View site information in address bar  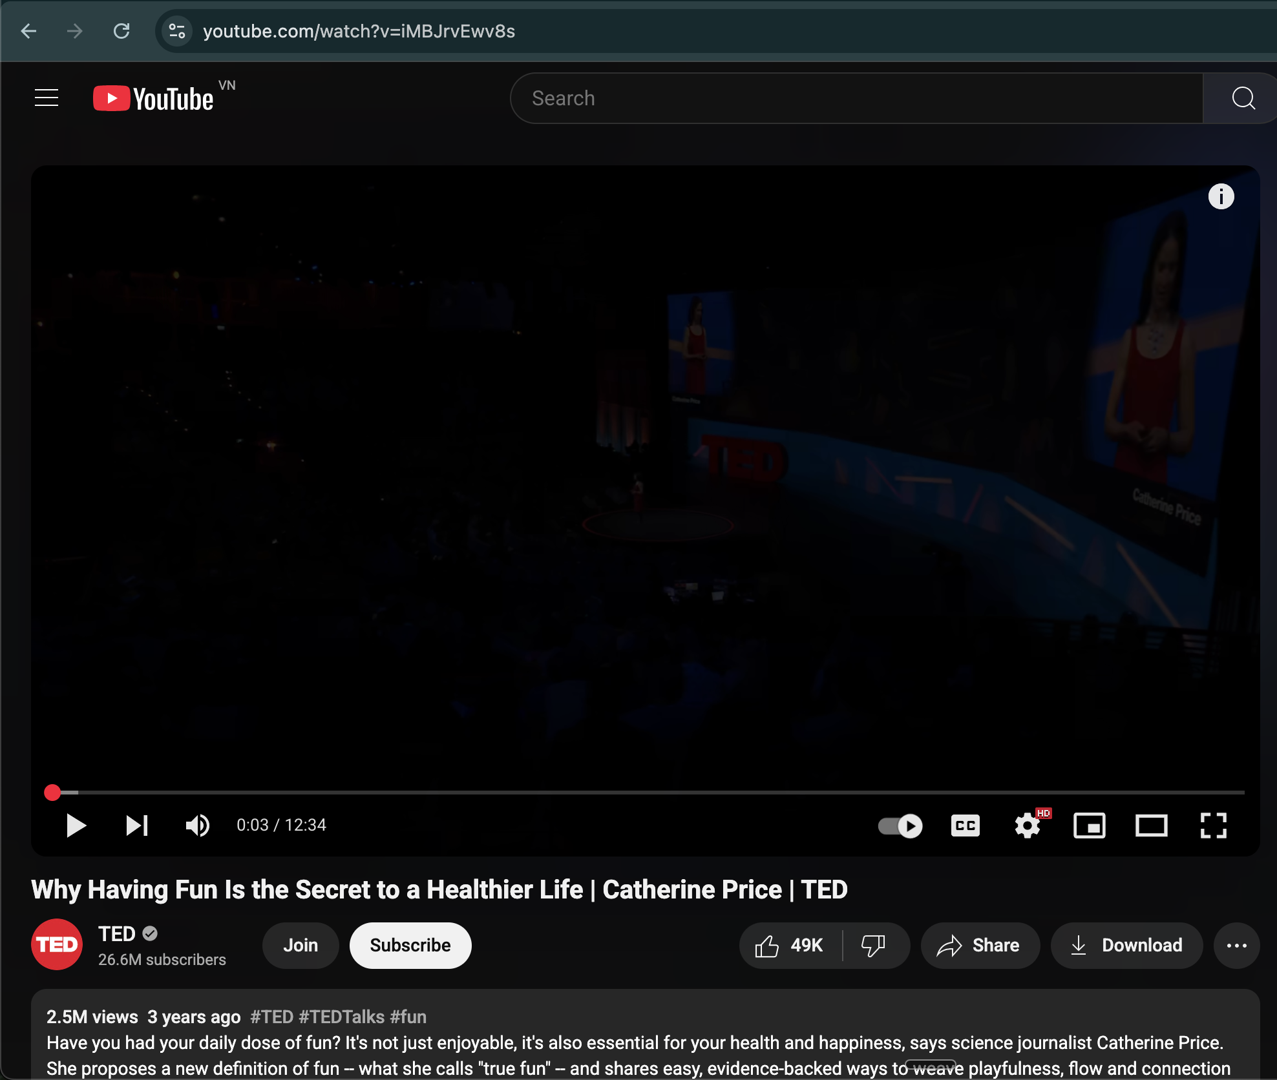point(176,31)
